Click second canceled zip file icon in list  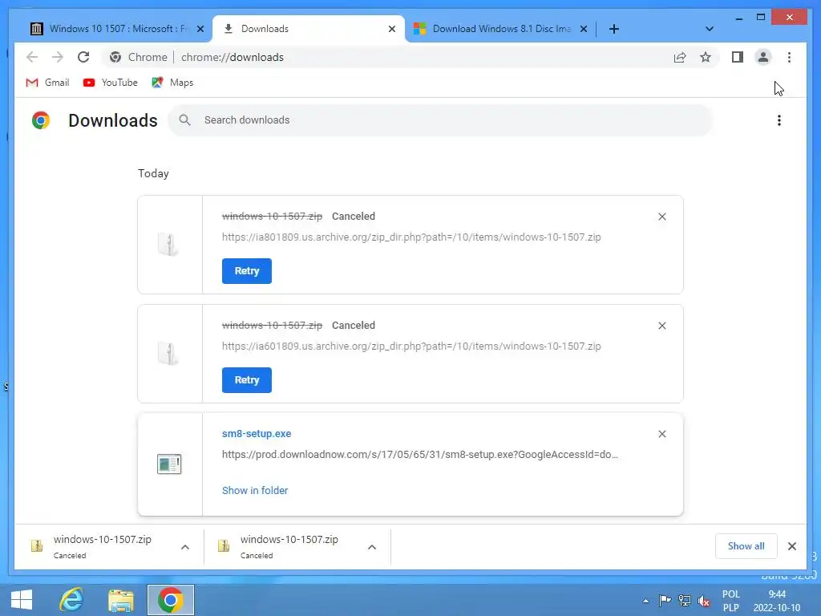(x=168, y=353)
